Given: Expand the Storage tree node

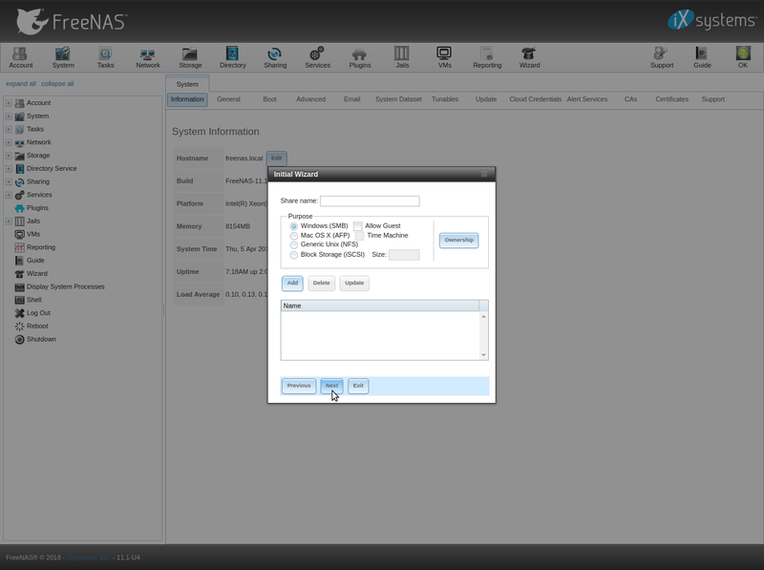Looking at the screenshot, I should click(9, 156).
